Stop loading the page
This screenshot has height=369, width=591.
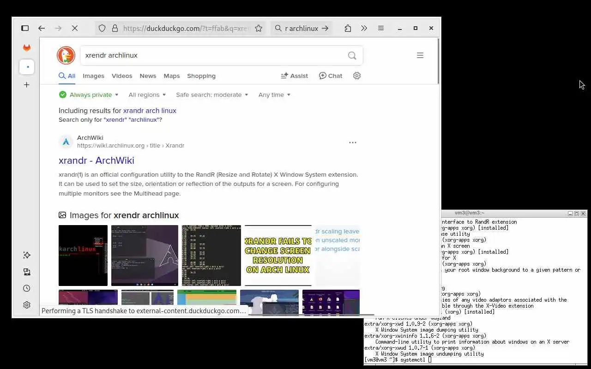coord(75,28)
